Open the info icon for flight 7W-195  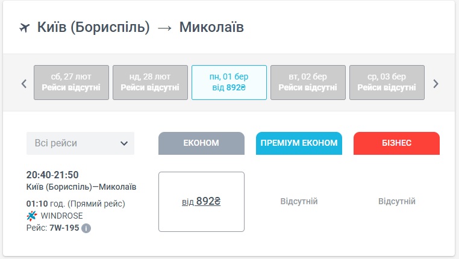86,228
